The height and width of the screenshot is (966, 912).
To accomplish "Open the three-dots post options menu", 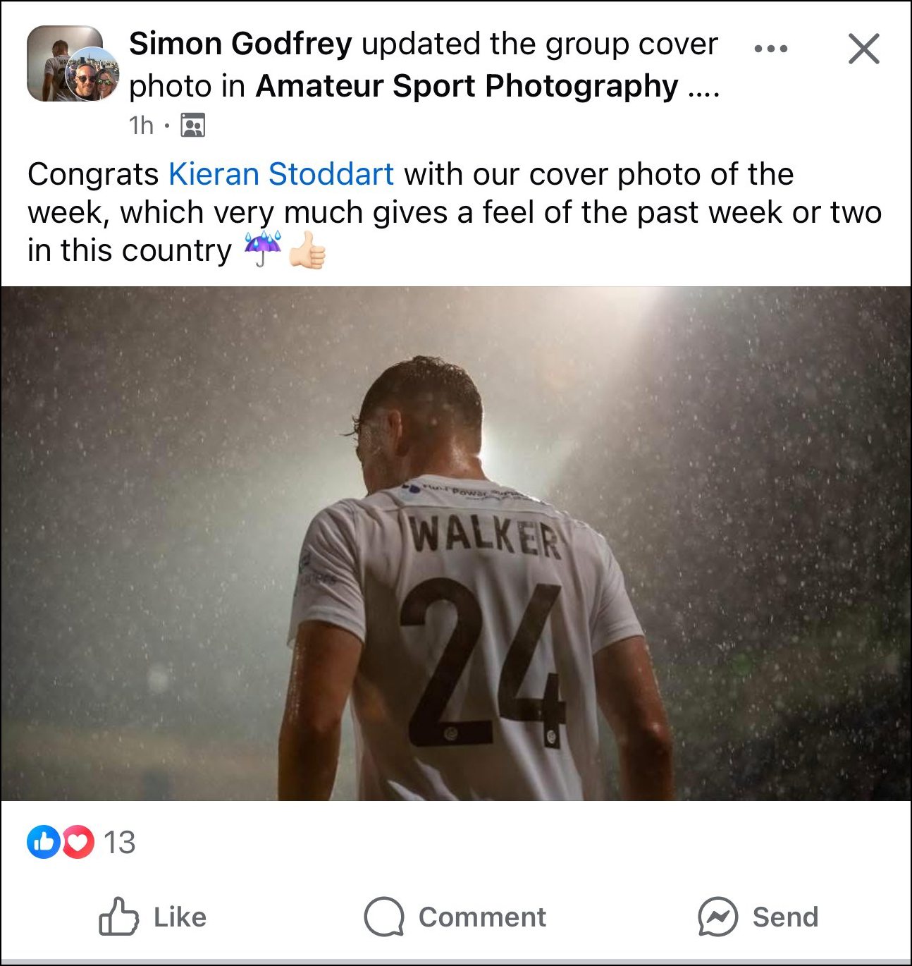I will point(770,49).
